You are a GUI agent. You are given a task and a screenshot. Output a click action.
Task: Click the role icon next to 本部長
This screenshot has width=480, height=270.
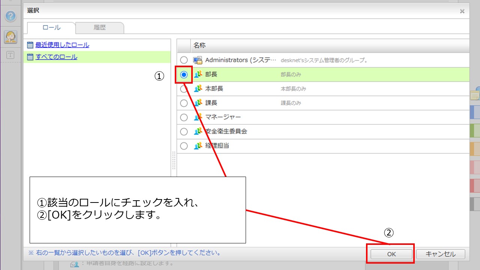198,88
